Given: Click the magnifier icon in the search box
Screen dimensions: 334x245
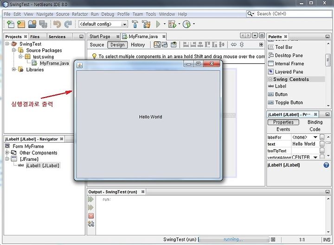Looking at the screenshot, I should 250,14.
